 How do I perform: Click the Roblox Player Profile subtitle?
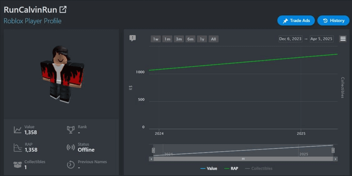coord(33,21)
